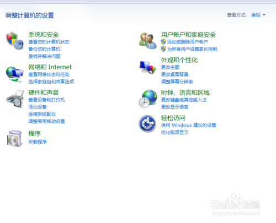Click 卸载程序 link
The width and height of the screenshot is (276, 223).
tap(38, 142)
